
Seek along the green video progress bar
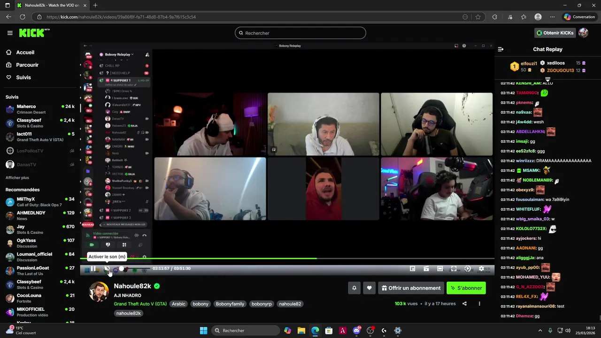coord(287,258)
